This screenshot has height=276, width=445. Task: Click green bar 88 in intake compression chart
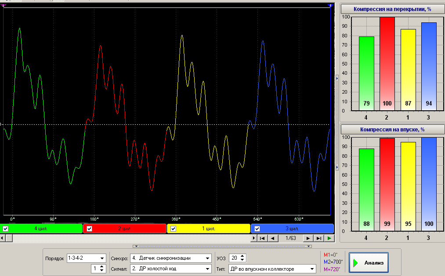point(366,190)
